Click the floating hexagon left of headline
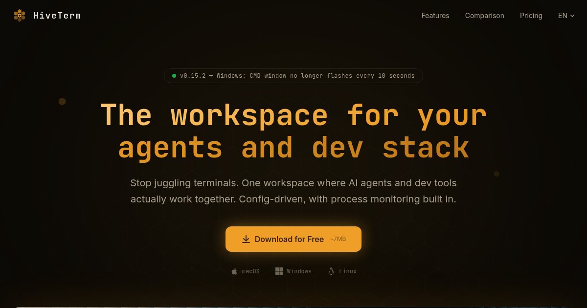 pos(62,102)
